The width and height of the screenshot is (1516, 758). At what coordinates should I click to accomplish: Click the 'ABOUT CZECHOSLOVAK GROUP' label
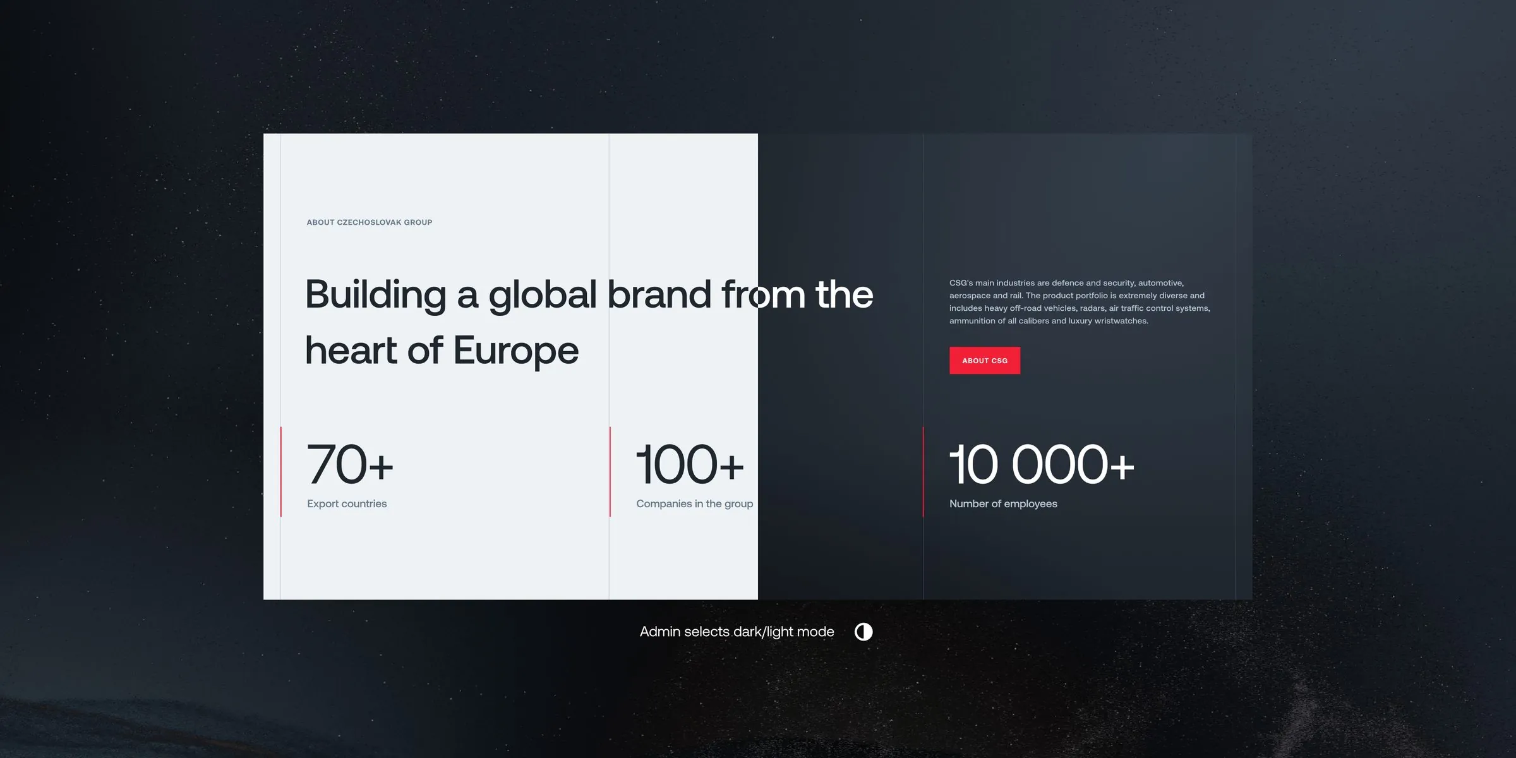pos(370,222)
